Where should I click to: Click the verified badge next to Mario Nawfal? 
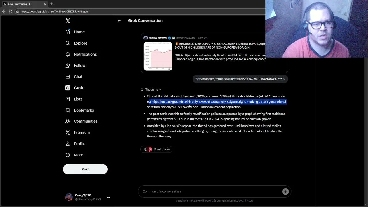(170, 38)
